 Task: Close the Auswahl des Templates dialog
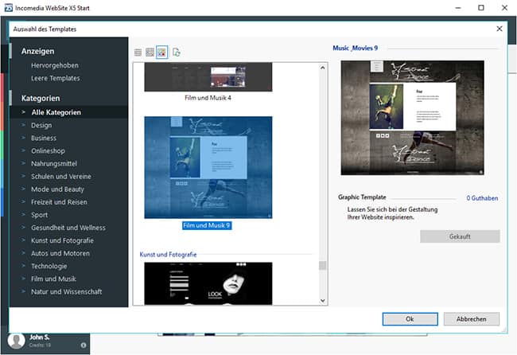tap(500, 29)
